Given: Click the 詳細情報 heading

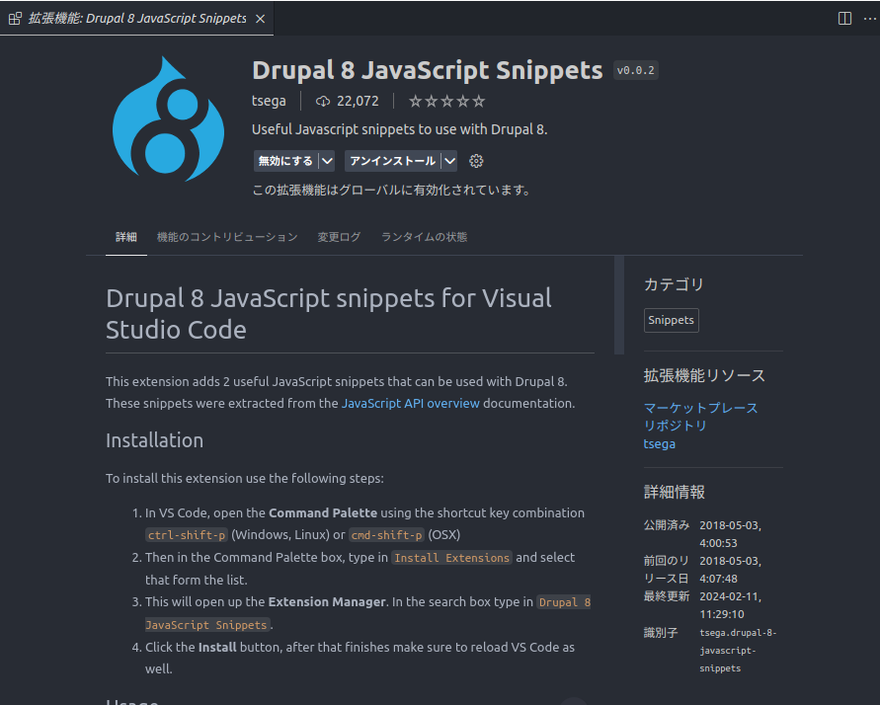Looking at the screenshot, I should tap(674, 492).
